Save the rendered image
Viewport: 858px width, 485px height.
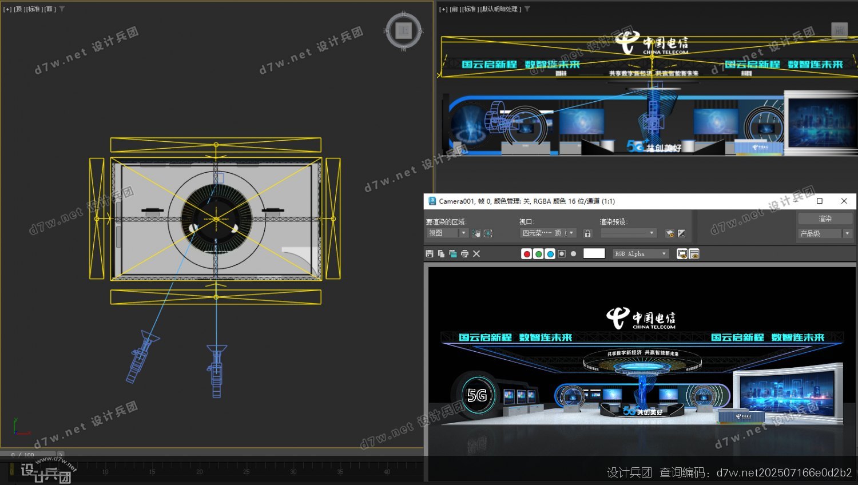430,254
